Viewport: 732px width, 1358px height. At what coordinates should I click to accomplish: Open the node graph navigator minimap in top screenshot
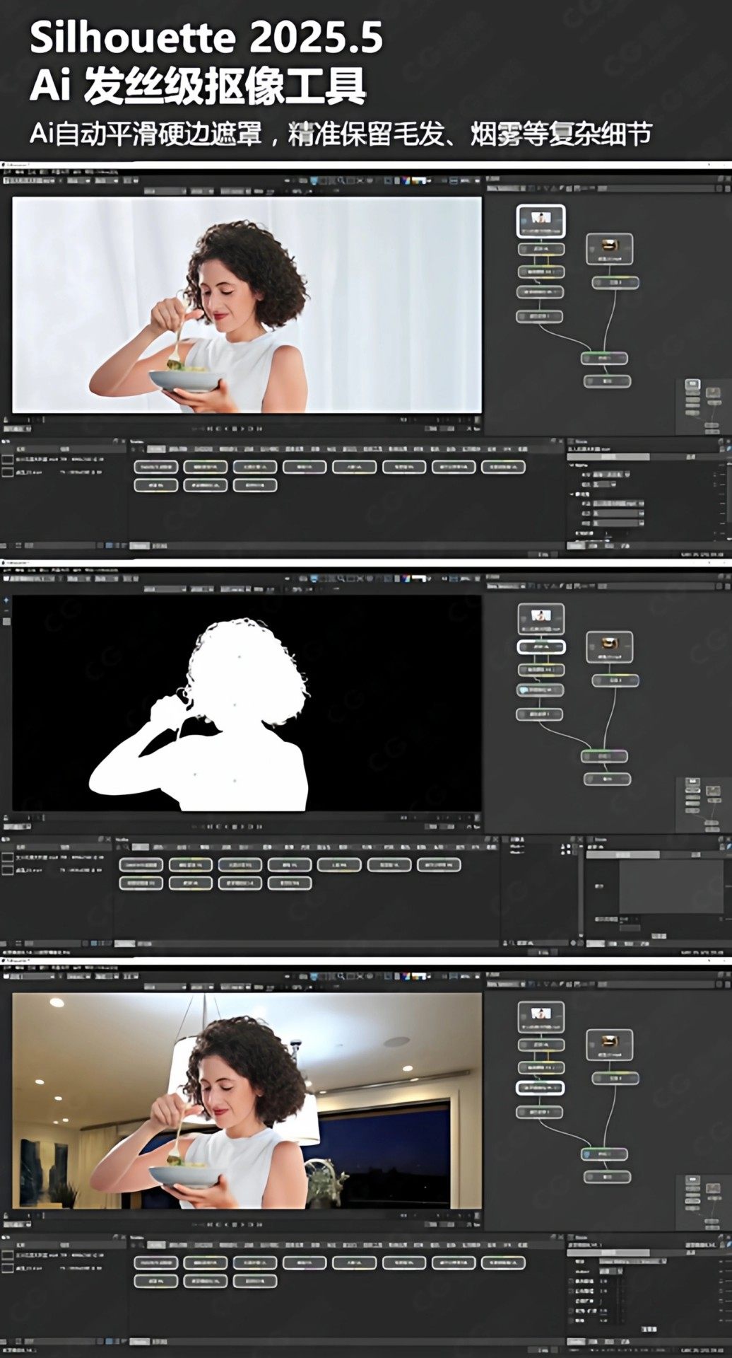[x=704, y=407]
